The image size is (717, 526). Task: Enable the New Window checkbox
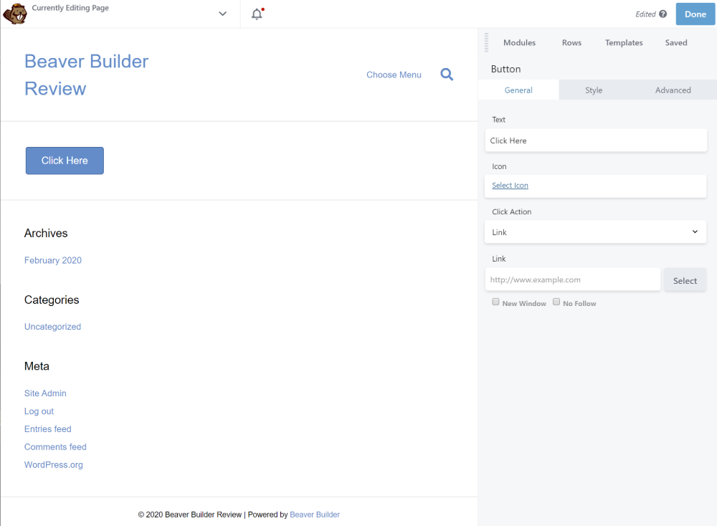pyautogui.click(x=495, y=302)
